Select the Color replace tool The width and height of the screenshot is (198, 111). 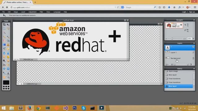[4, 49]
